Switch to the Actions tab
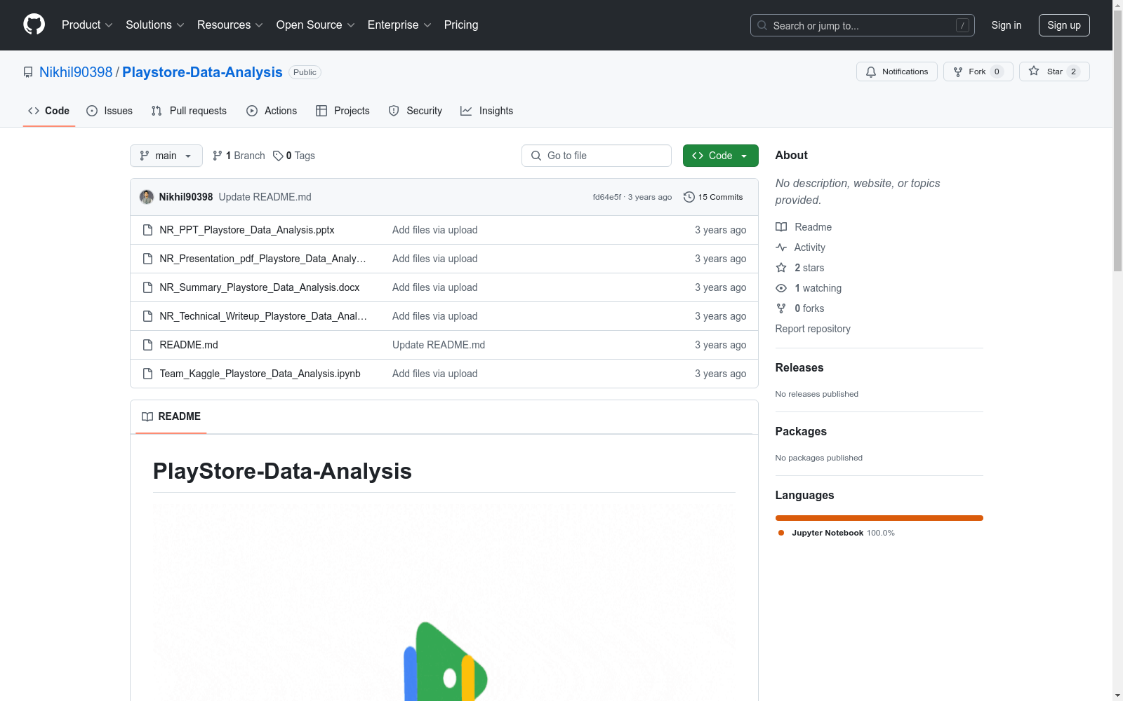The image size is (1123, 701). coord(272,111)
